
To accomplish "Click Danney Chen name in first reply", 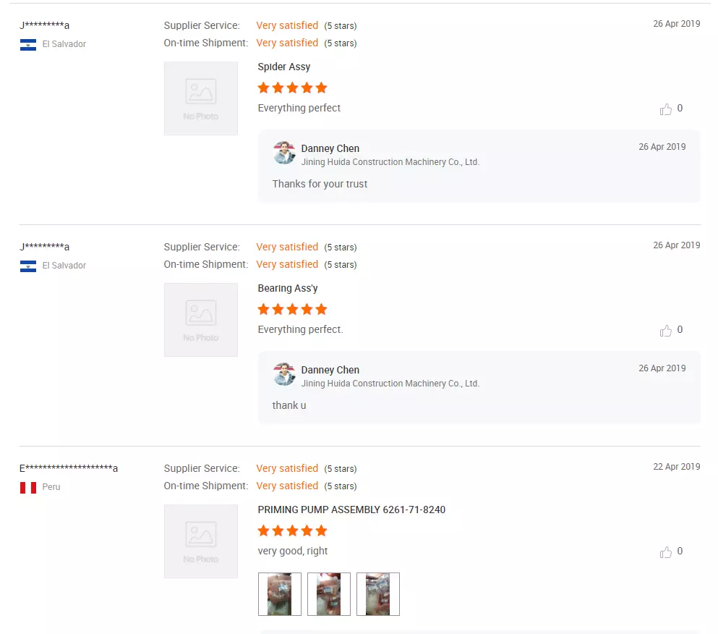I will pyautogui.click(x=330, y=148).
